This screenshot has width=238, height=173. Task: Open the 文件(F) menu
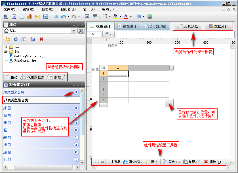click(x=9, y=9)
